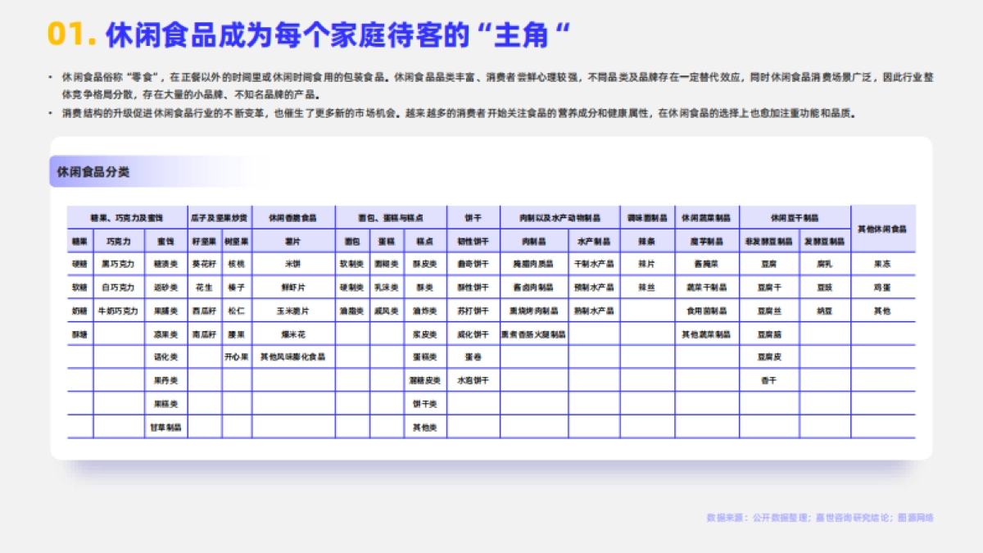Select the 香干 cell
The width and height of the screenshot is (983, 553).
(x=768, y=380)
